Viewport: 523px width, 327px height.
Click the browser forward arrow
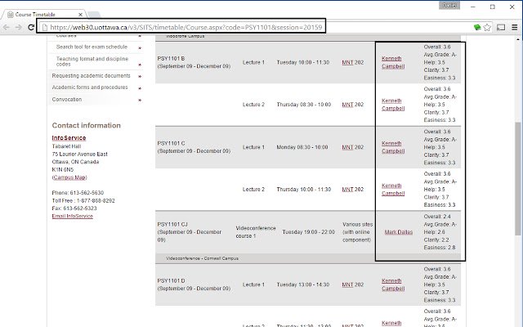(x=19, y=27)
